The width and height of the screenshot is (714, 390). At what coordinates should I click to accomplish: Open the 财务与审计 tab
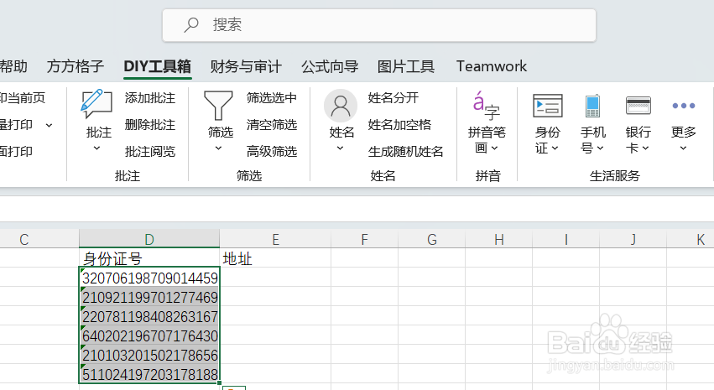coord(246,66)
